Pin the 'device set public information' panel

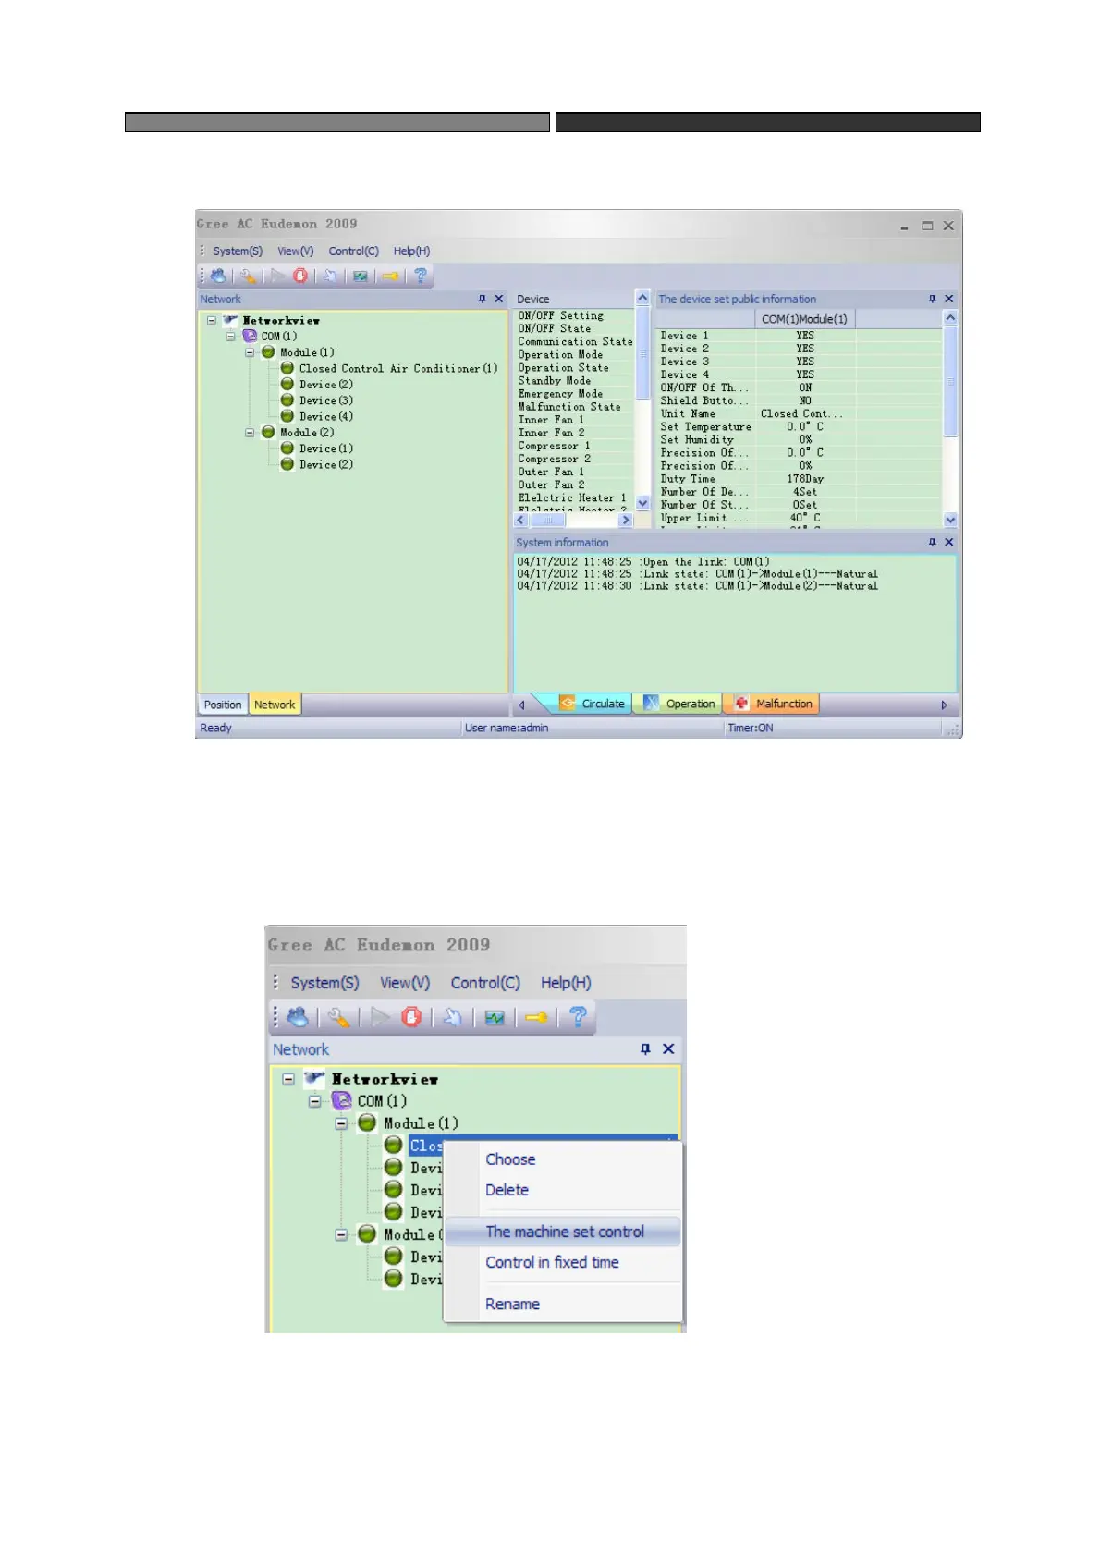click(932, 299)
